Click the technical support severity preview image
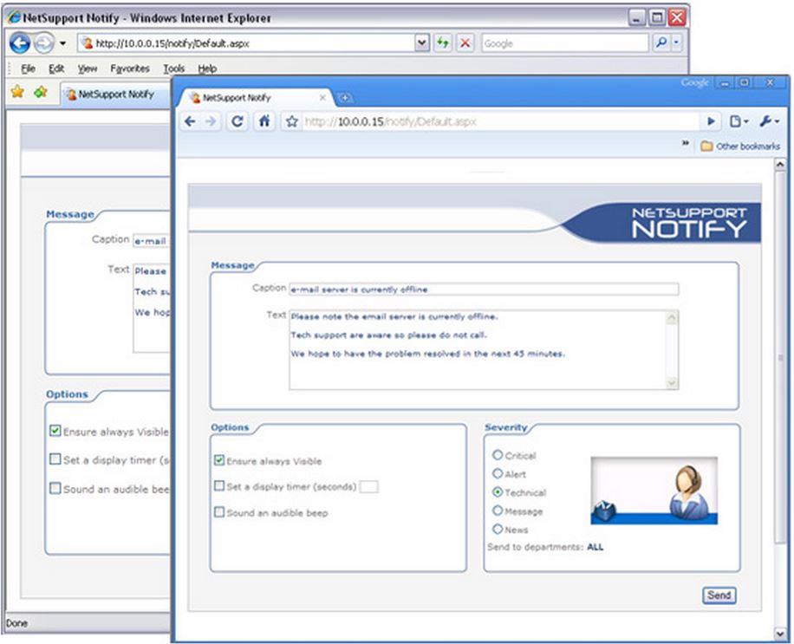Screen dimensions: 794x644 coord(654,490)
